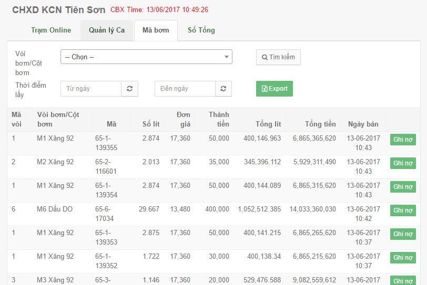Open the Quản lý Ca tab
The width and height of the screenshot is (427, 285).
tap(107, 30)
